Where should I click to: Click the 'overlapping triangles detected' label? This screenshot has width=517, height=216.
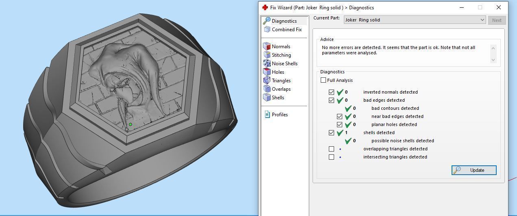pyautogui.click(x=395, y=149)
